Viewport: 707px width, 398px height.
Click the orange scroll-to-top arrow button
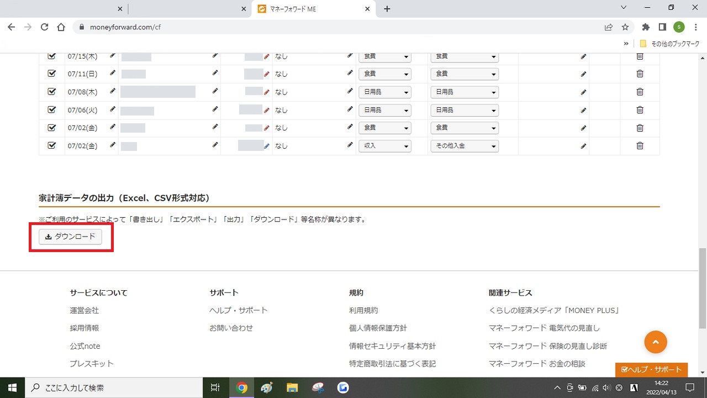click(x=656, y=342)
